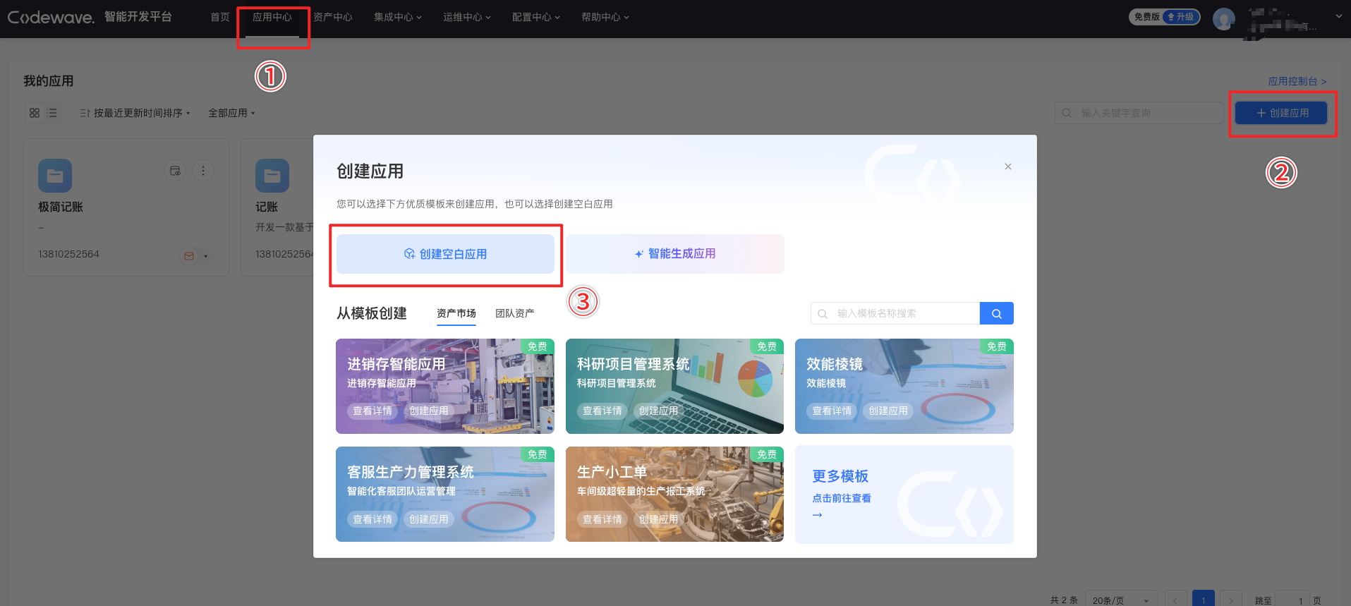Close the 创建应用 dialog
Screen dimensions: 1351x606
(x=1008, y=166)
